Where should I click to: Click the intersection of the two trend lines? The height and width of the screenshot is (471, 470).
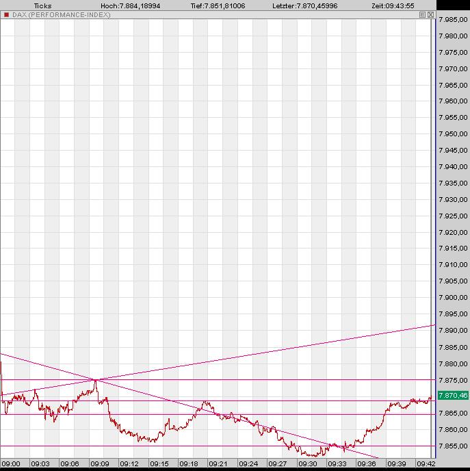coord(95,379)
